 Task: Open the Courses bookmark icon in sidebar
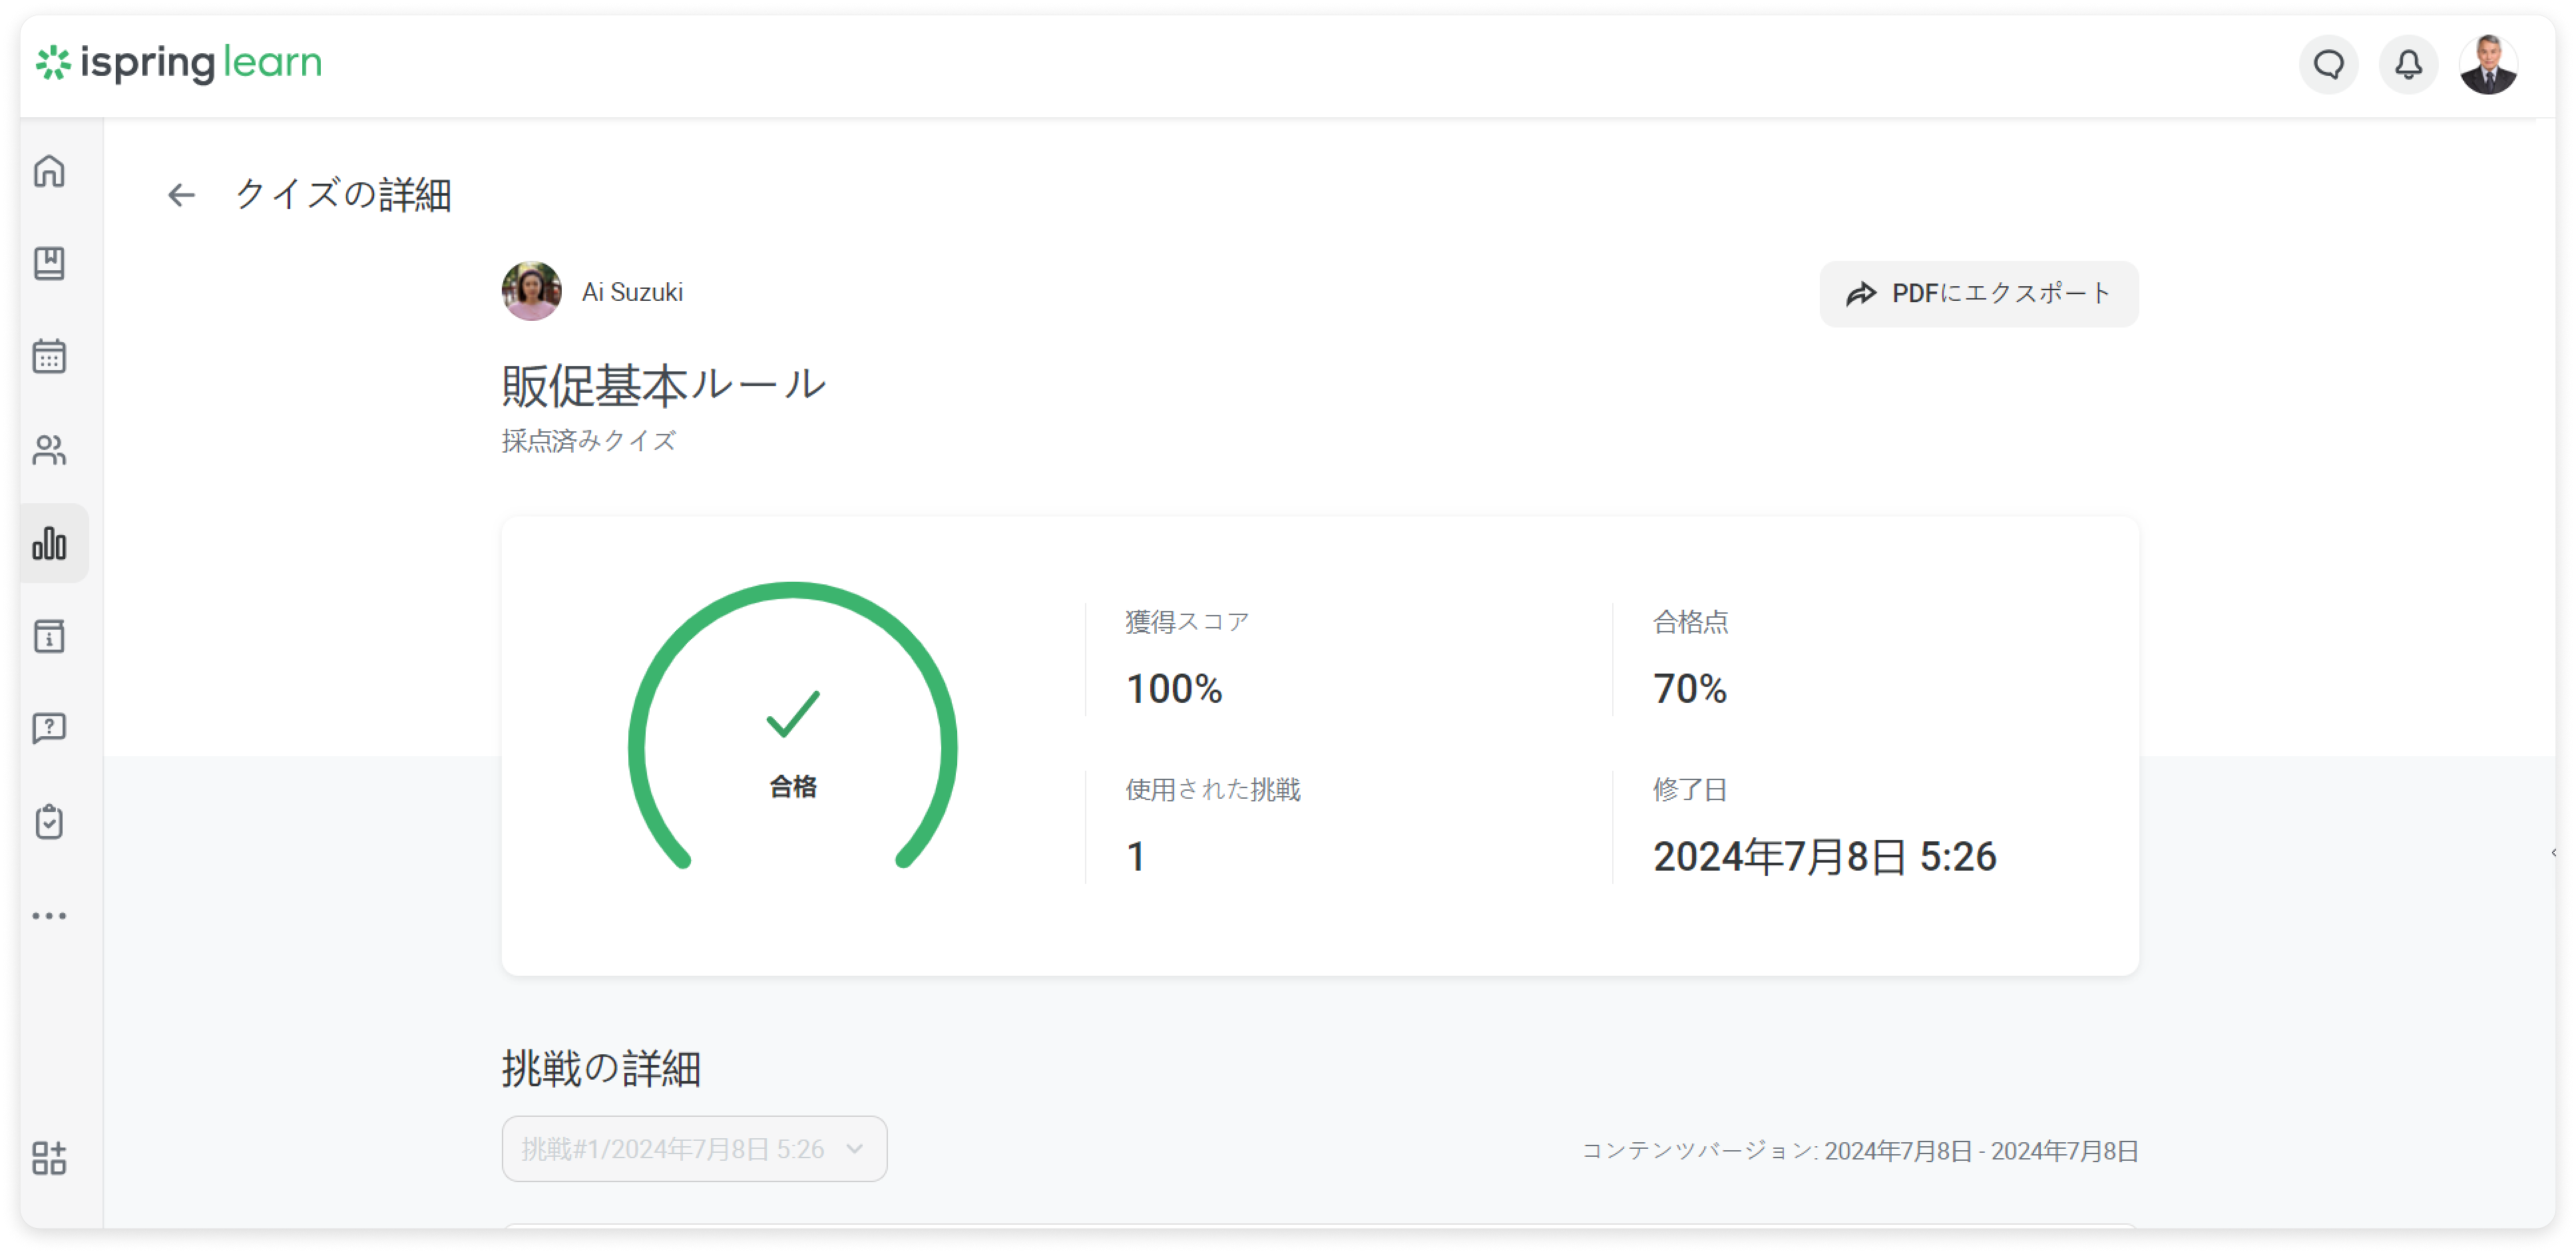click(49, 263)
